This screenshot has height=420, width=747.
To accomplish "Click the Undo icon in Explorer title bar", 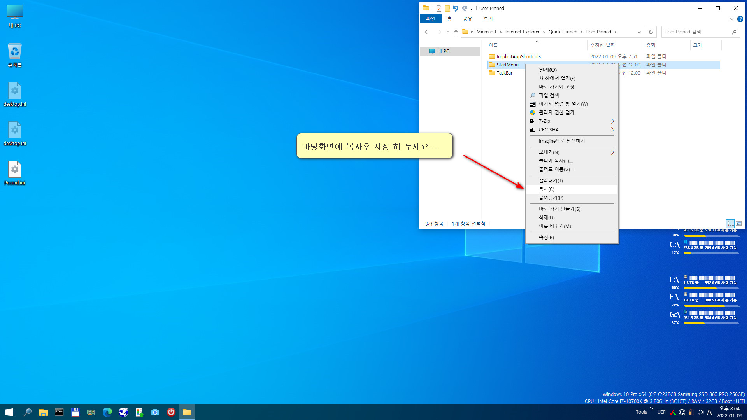I will click(x=456, y=8).
